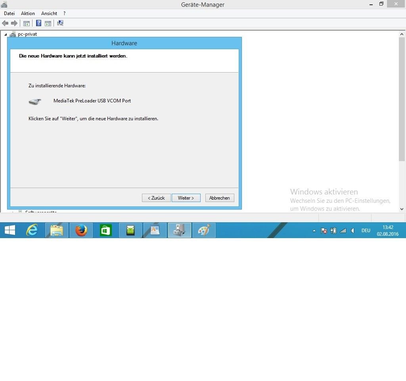This screenshot has width=406, height=381.
Task: Open the Windows Start button
Action: (x=10, y=230)
